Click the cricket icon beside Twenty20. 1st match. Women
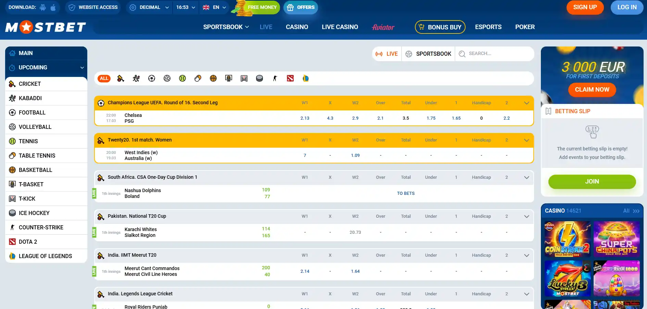647x309 pixels. [101, 140]
